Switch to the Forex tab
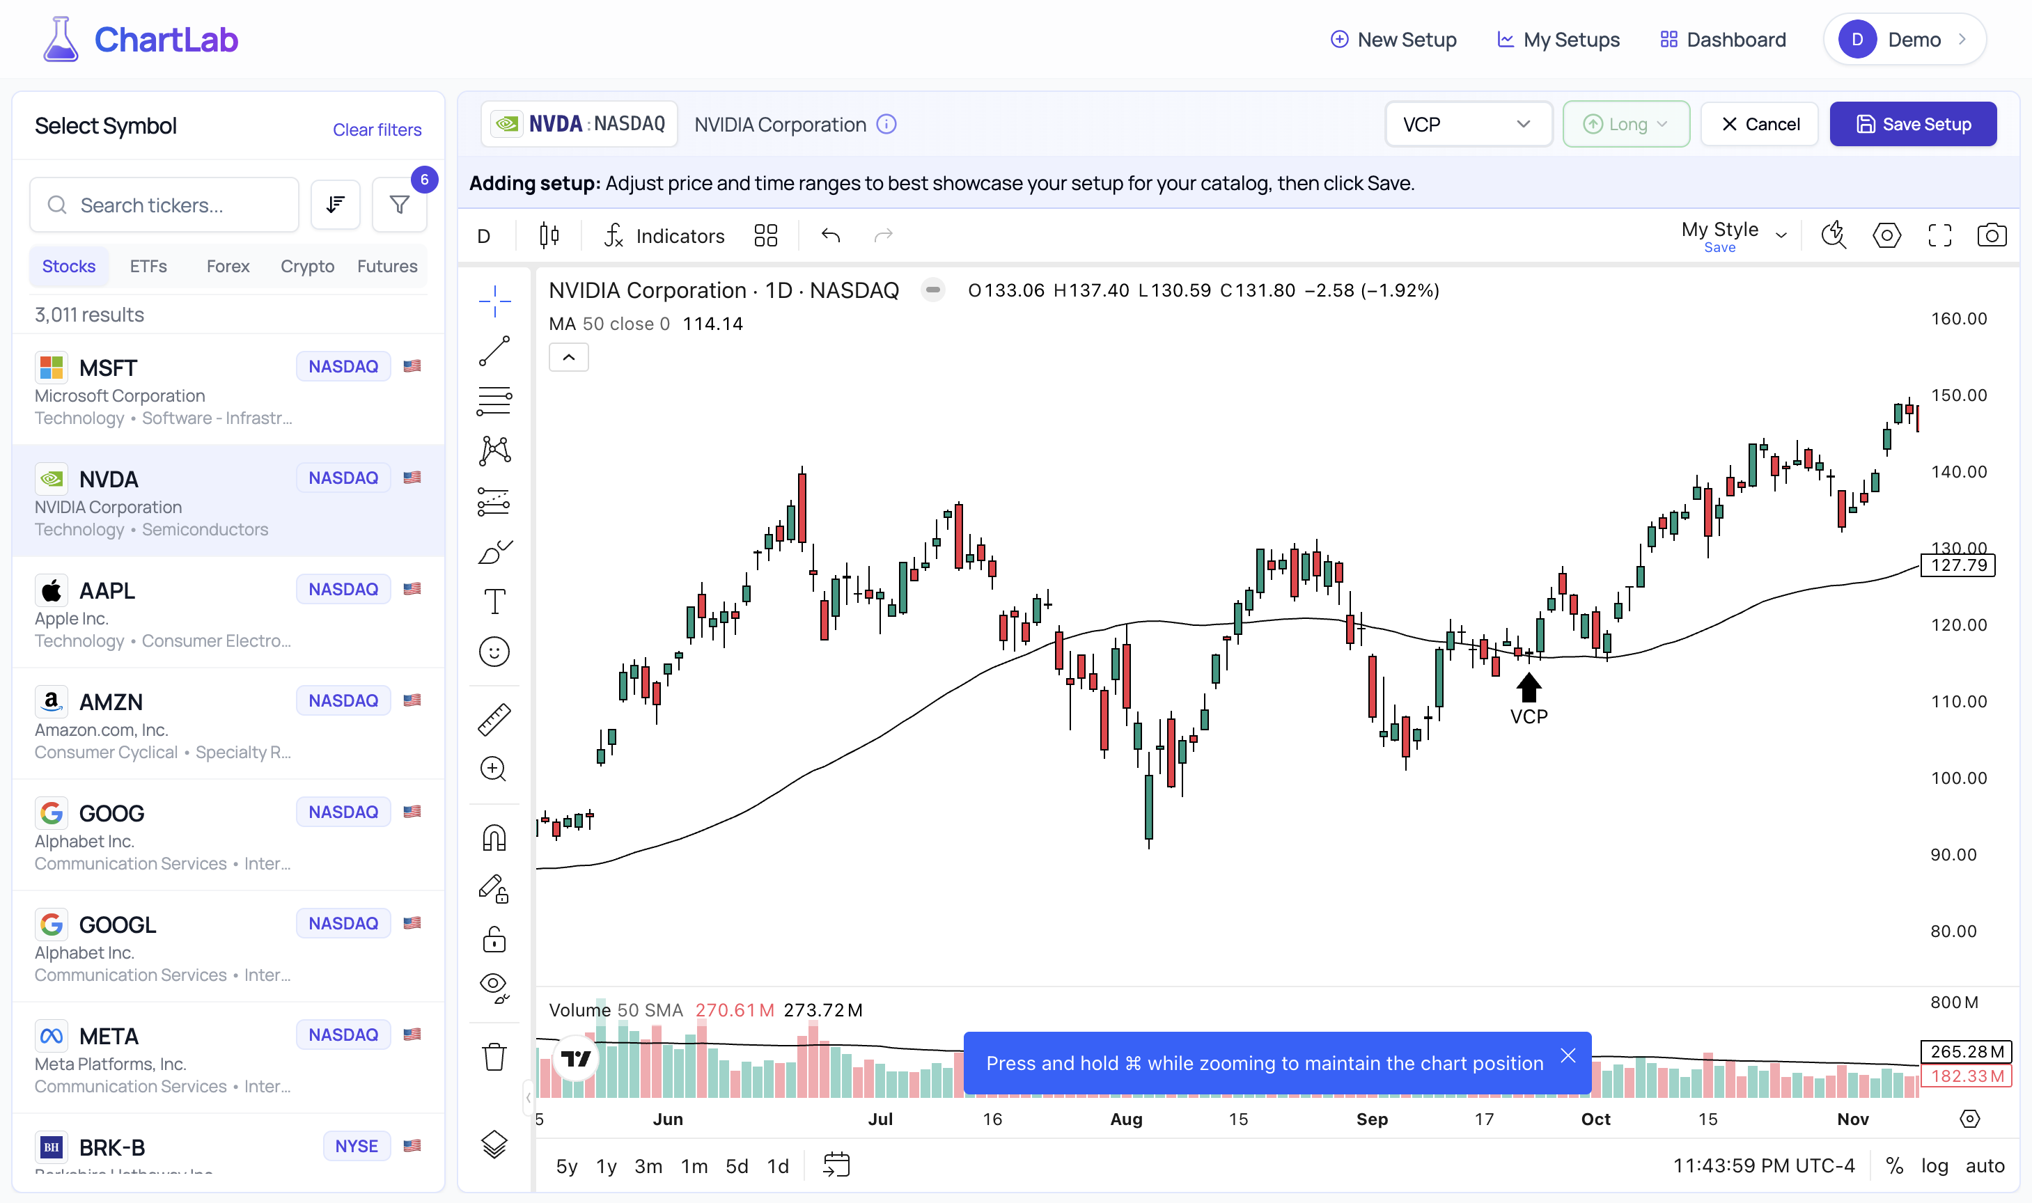 [228, 266]
